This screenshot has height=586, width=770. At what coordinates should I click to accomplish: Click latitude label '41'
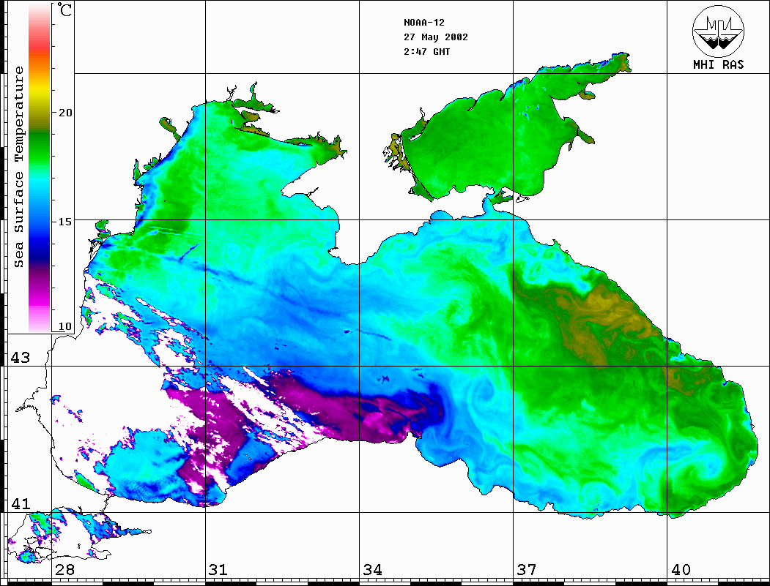click(21, 504)
